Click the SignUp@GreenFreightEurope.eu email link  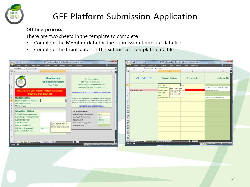(91, 106)
